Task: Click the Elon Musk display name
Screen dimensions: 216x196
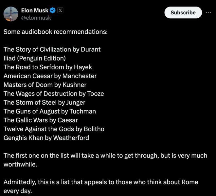Action: click(x=35, y=10)
